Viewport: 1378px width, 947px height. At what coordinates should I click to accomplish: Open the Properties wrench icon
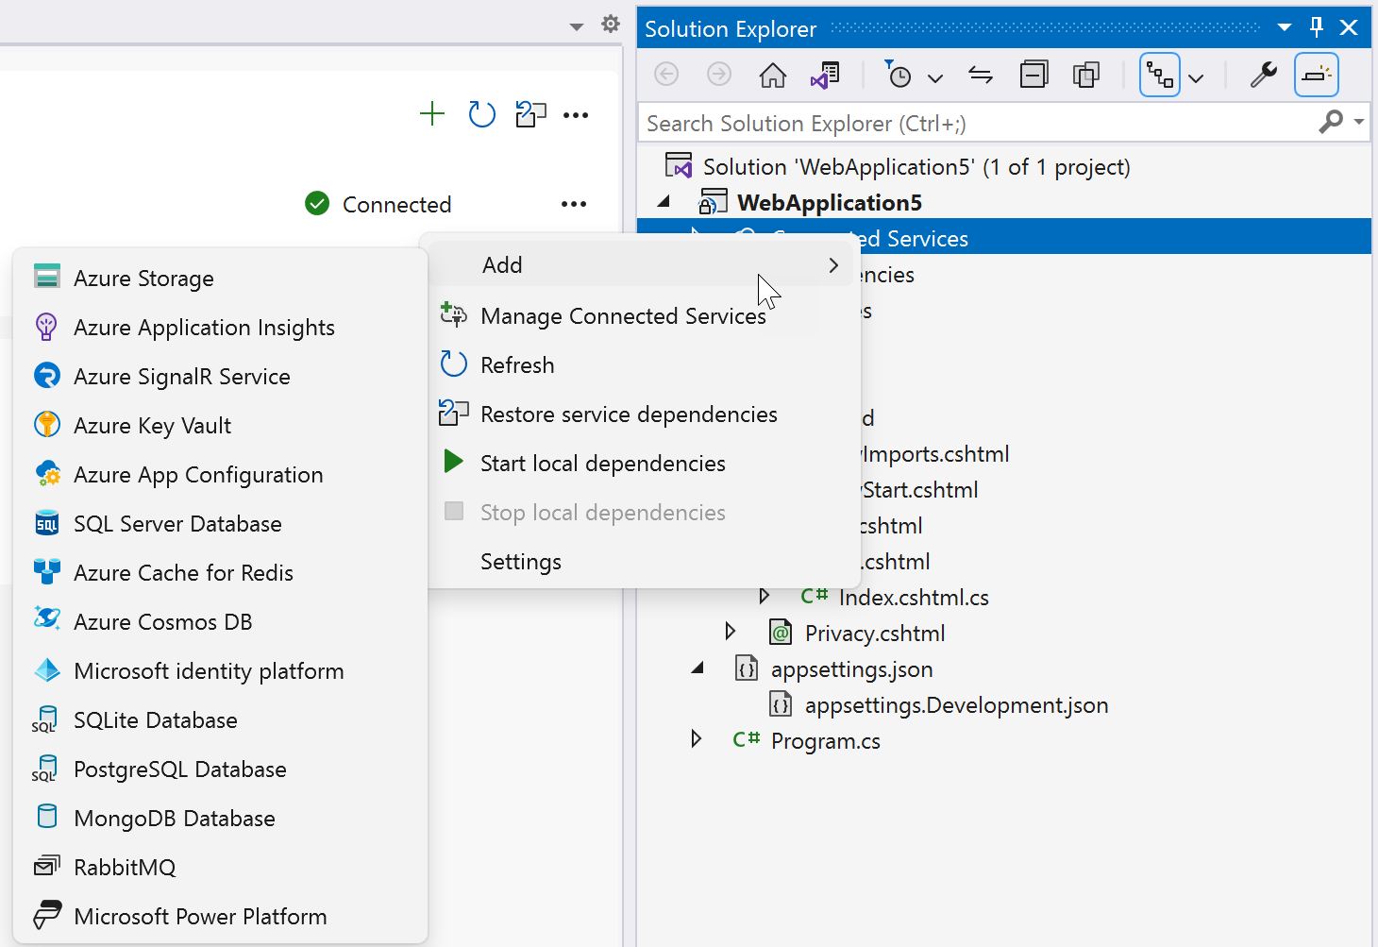(1264, 75)
